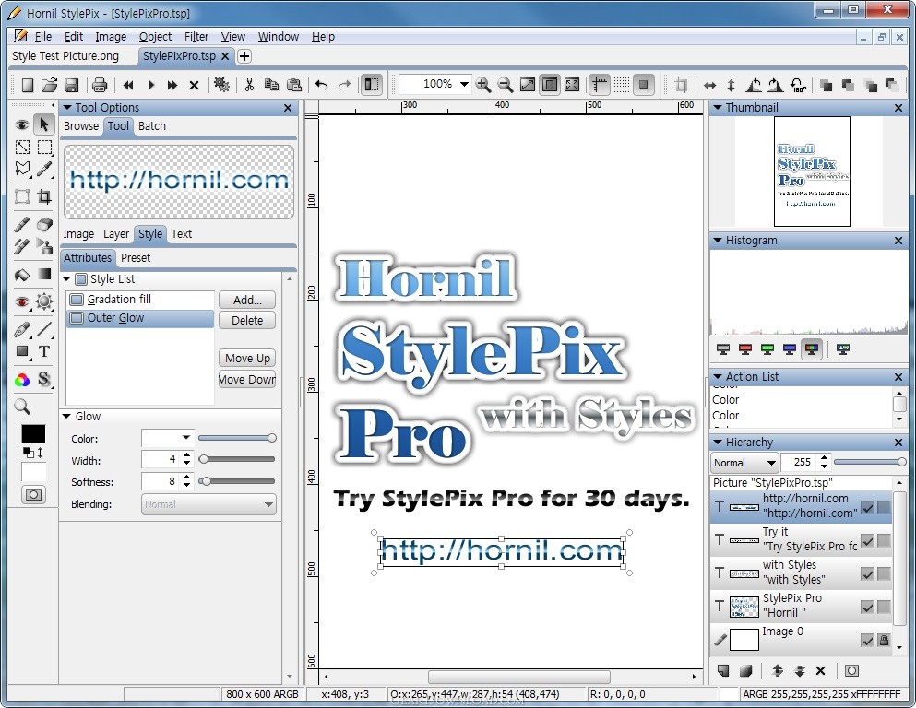Select the Zoom magnifier tool in toolbox

22,407
